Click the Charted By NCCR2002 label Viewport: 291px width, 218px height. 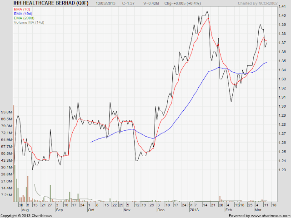(258, 3)
